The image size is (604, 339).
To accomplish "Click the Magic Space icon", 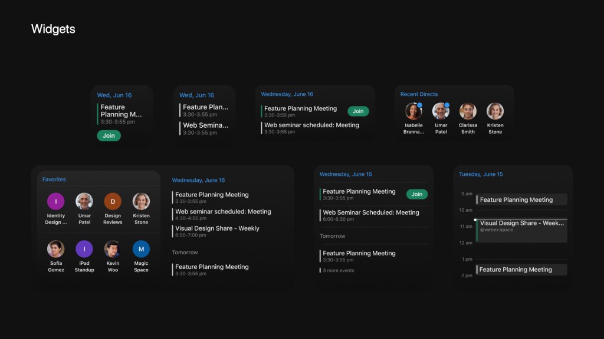I will [x=141, y=249].
